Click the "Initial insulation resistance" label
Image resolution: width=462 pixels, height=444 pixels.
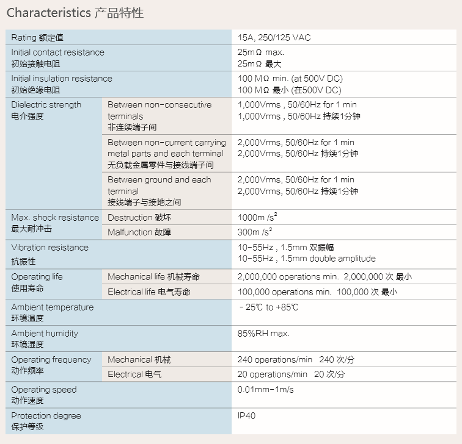pyautogui.click(x=62, y=79)
